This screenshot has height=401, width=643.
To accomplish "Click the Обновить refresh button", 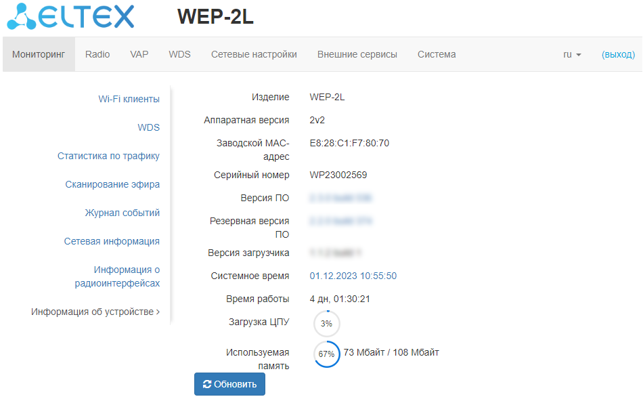I will pos(229,384).
